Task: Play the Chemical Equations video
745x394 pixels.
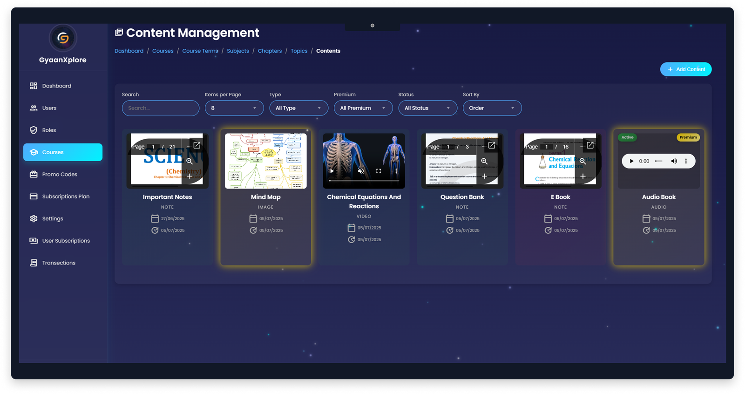Action: (x=332, y=171)
